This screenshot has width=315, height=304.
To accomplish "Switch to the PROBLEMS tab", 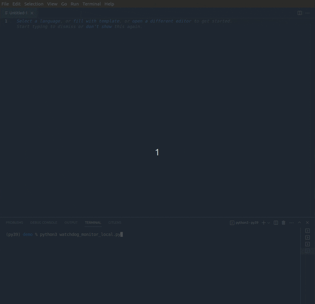I will [14, 222].
